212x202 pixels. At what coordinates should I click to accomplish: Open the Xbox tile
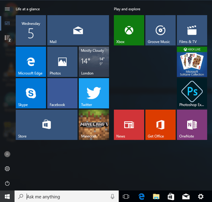click(x=129, y=30)
